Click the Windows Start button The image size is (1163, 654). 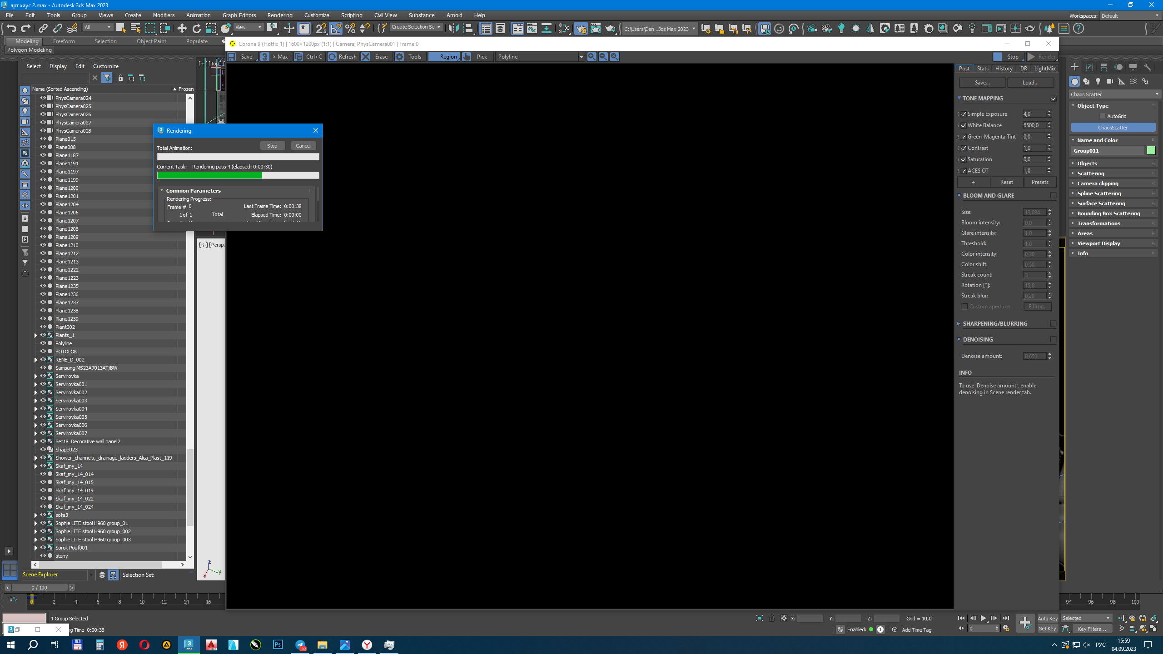click(x=11, y=644)
